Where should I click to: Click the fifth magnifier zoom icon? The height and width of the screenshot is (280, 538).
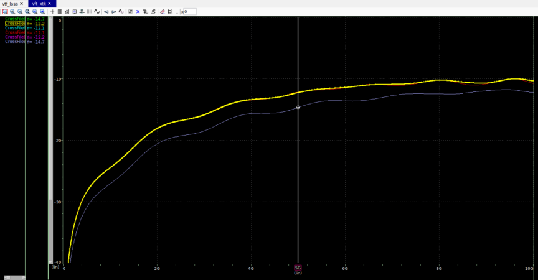pyautogui.click(x=35, y=12)
